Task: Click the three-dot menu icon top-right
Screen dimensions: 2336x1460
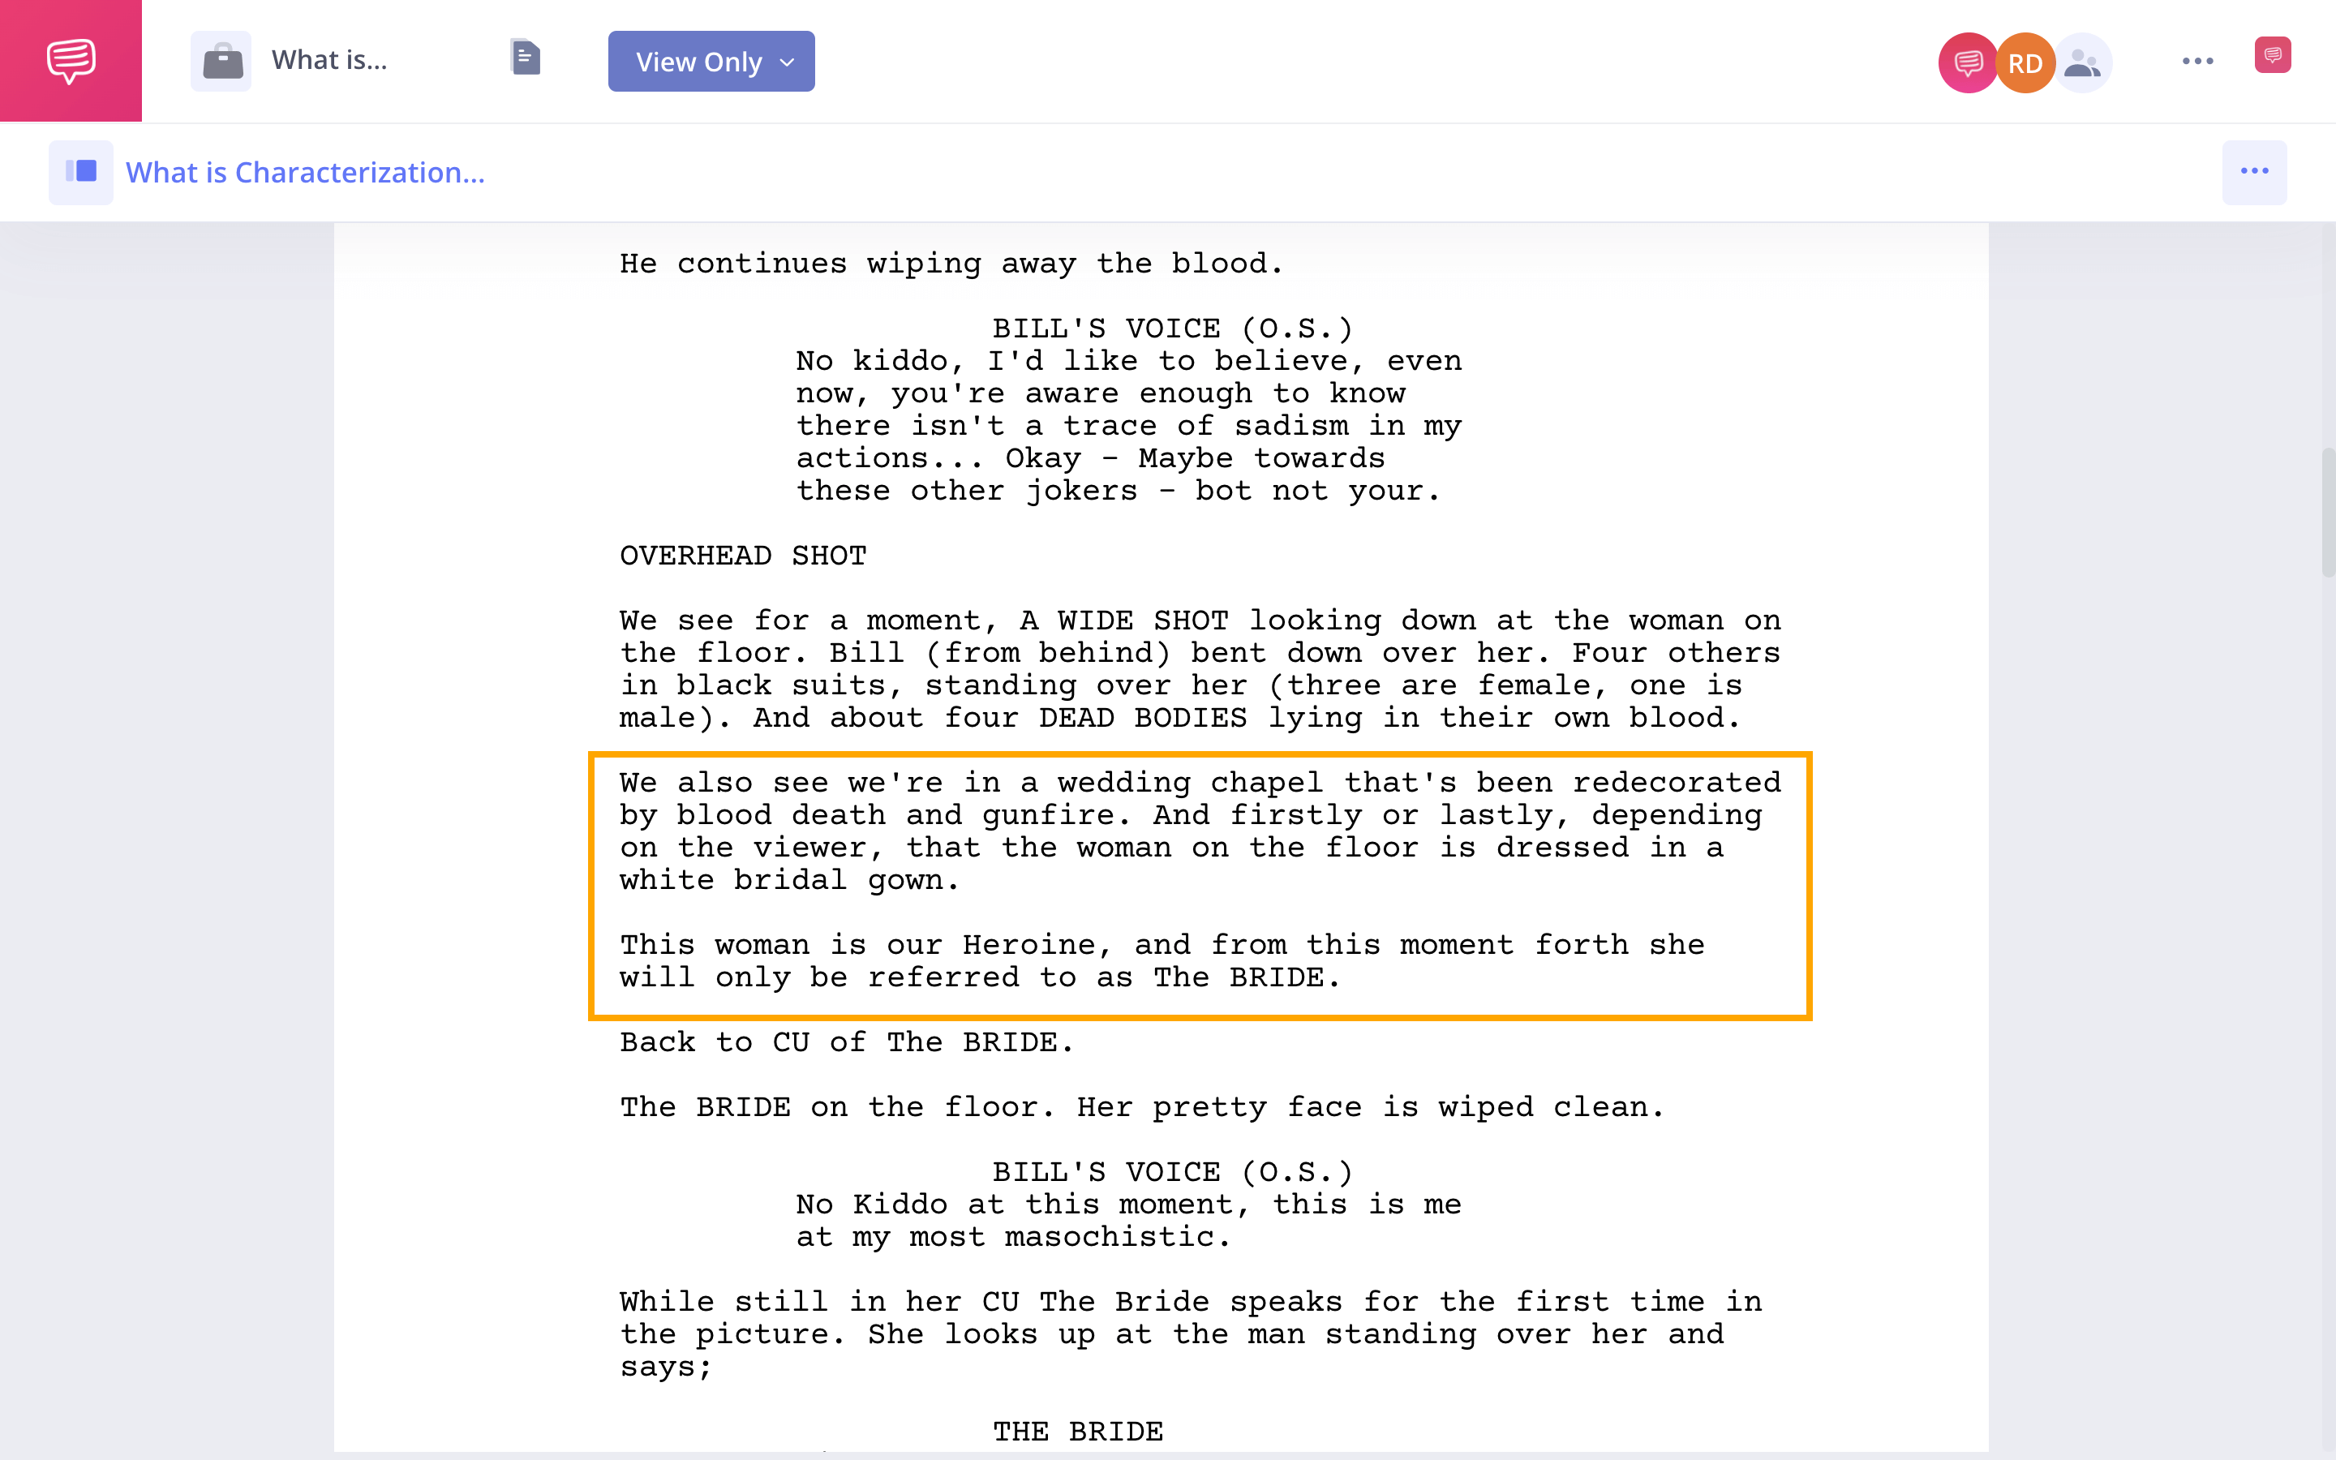Action: pyautogui.click(x=2198, y=61)
